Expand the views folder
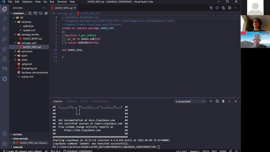This screenshot has height=152, width=270. (15, 60)
